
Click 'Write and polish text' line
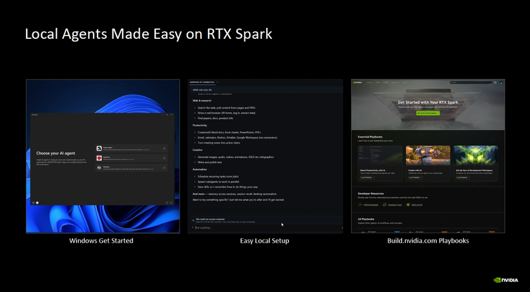pyautogui.click(x=209, y=163)
